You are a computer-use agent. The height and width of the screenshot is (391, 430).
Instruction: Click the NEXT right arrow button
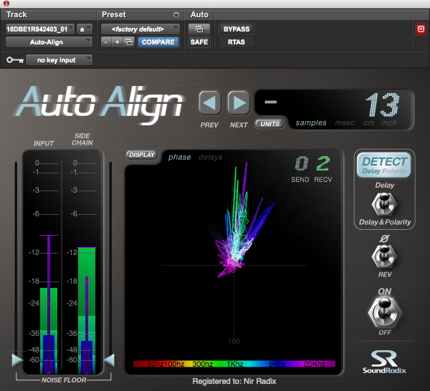tap(239, 104)
